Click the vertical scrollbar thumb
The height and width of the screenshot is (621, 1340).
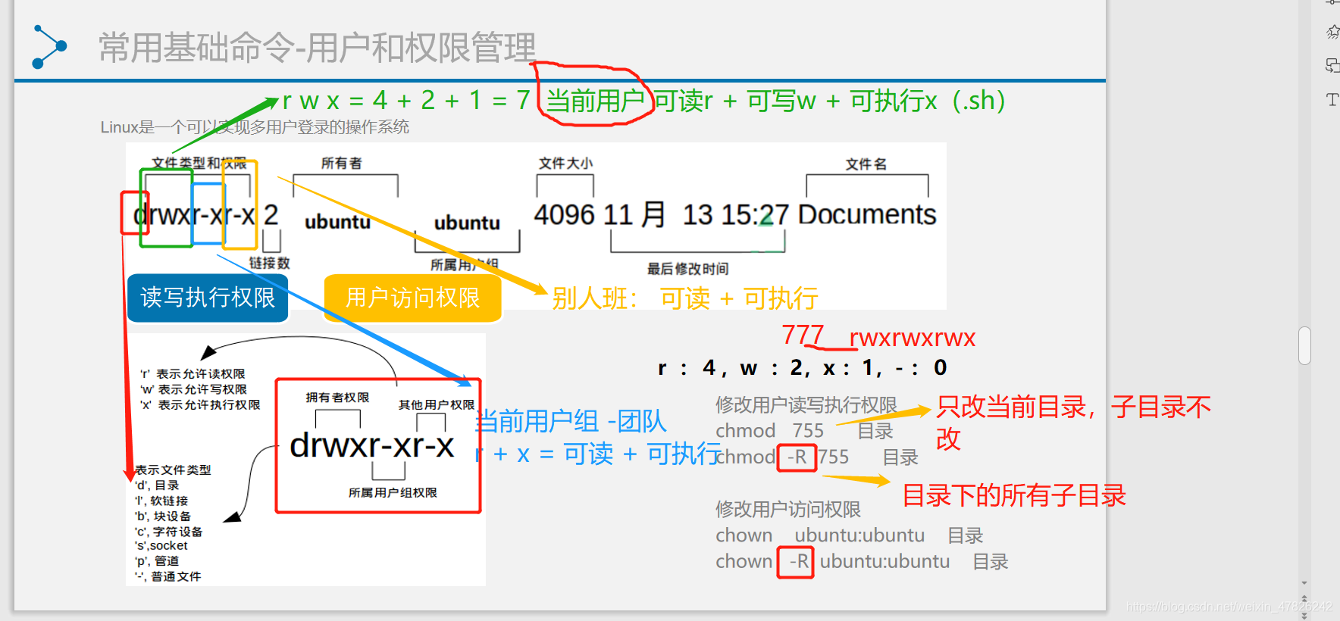(x=1304, y=346)
